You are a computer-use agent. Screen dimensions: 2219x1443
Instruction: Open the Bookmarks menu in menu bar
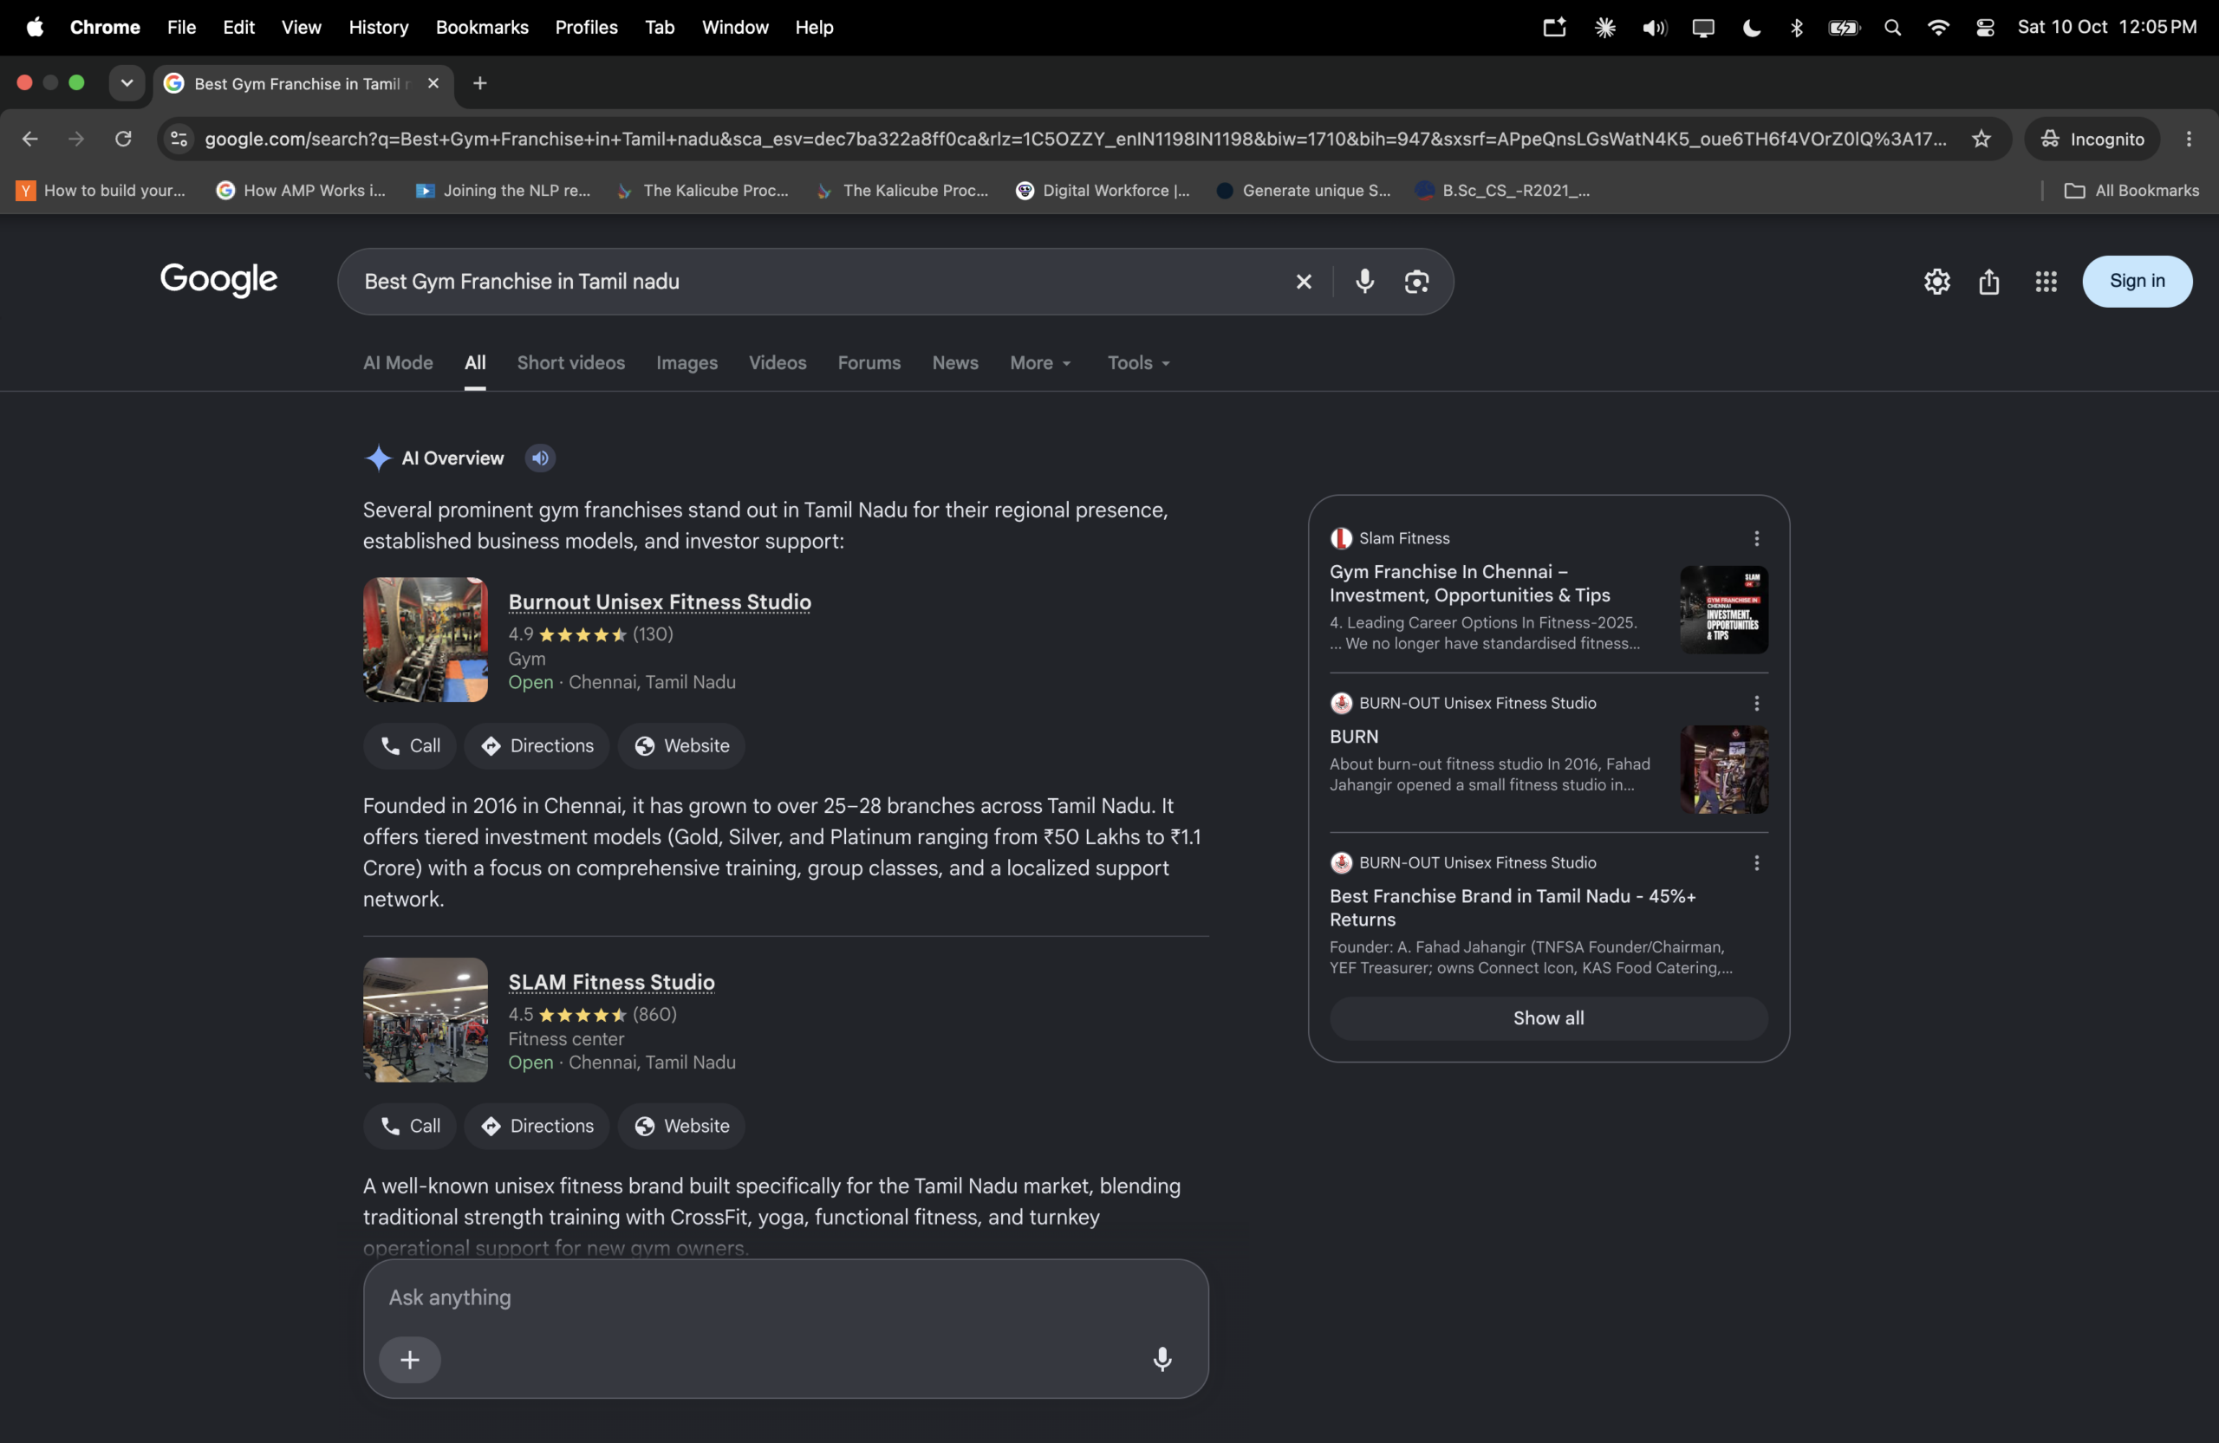coord(482,28)
